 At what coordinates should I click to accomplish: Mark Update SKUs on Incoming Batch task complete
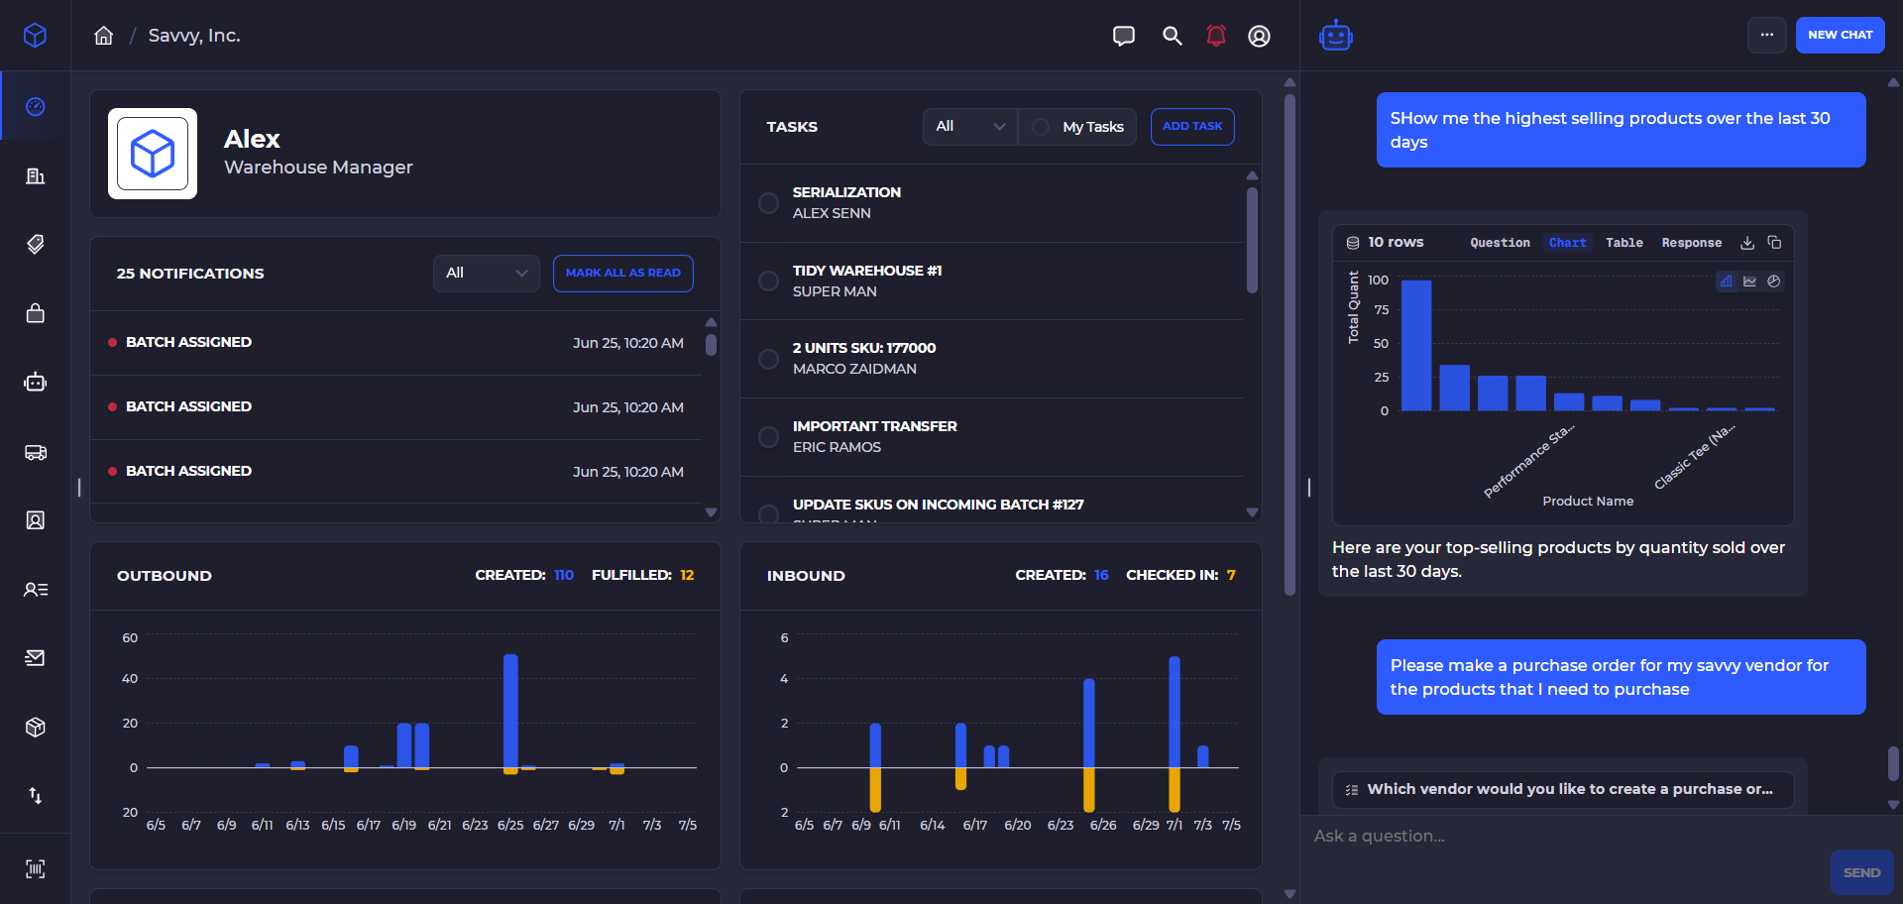768,514
